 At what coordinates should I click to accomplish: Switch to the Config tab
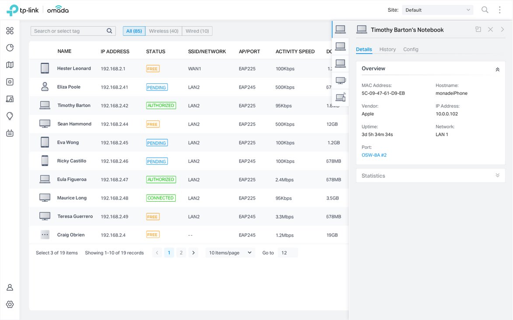(411, 49)
